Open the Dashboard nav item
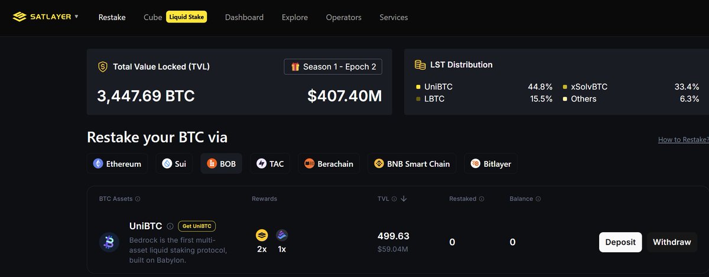Screen dimensions: 709x277 pos(245,17)
